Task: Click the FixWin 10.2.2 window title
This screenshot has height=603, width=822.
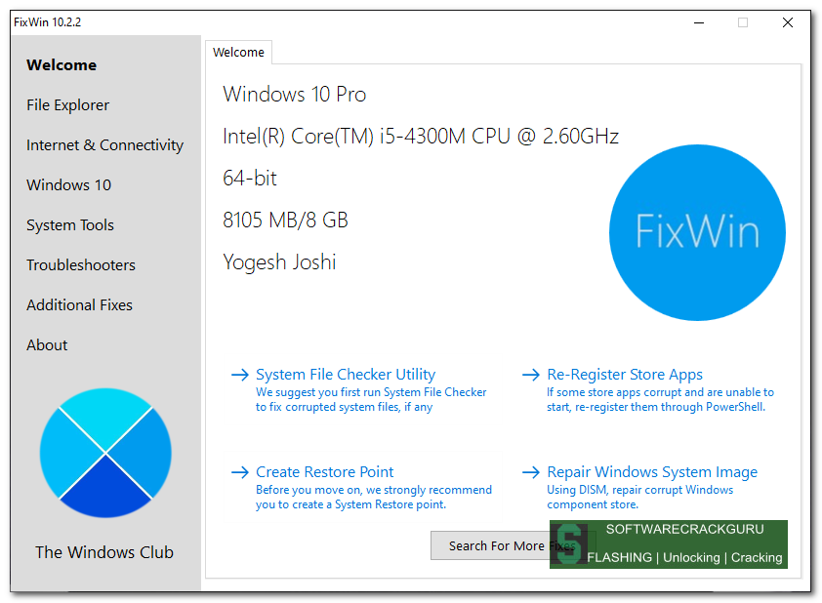Action: tap(47, 22)
